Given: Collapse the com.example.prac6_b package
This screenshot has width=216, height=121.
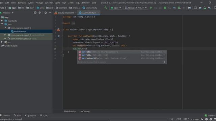Looking at the screenshot, I should (x=5, y=28).
